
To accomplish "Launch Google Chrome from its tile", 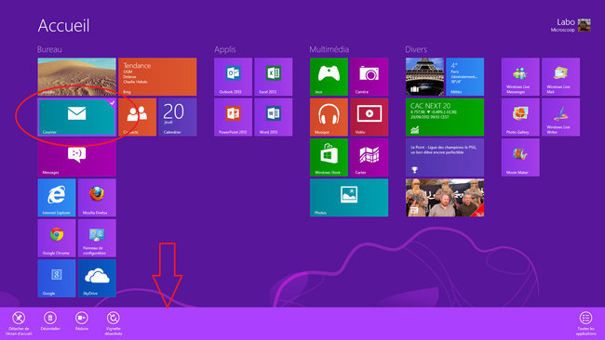I will [x=57, y=238].
